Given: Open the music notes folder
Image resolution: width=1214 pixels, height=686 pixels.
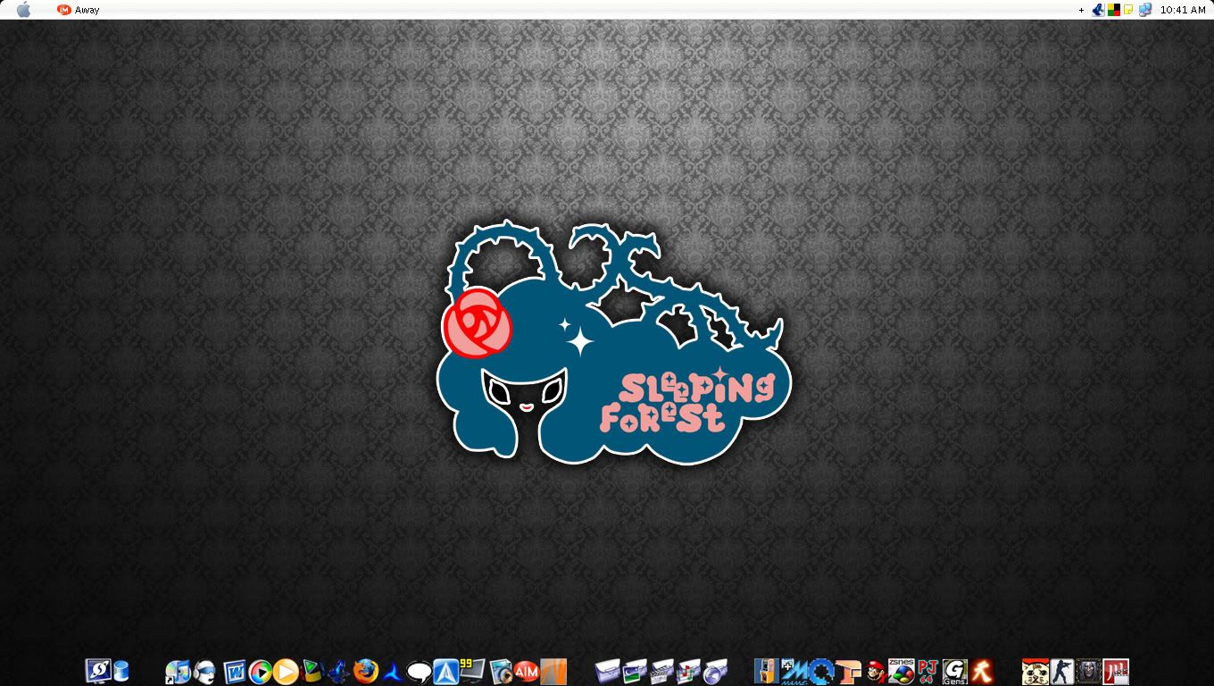Looking at the screenshot, I should 688,671.
